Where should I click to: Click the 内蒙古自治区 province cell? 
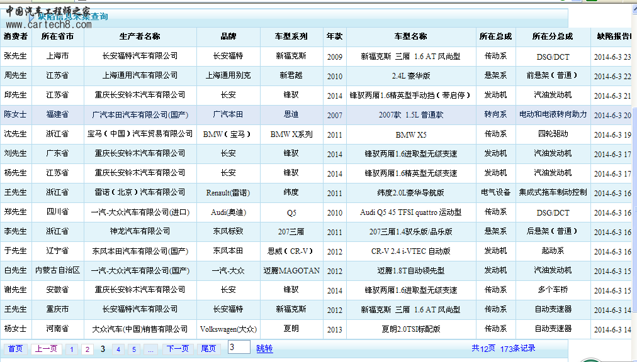(58, 271)
